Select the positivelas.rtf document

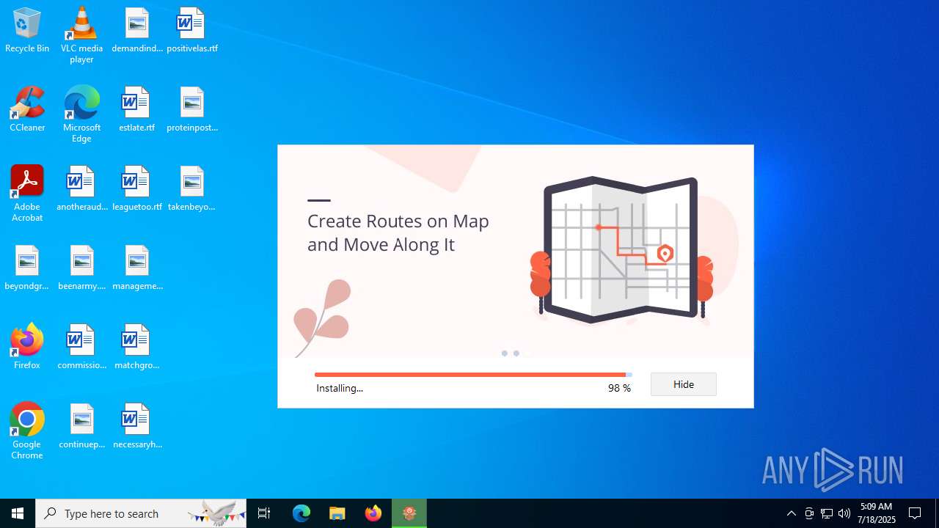192,31
